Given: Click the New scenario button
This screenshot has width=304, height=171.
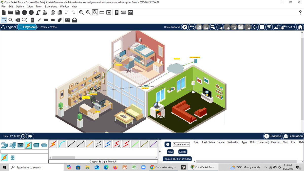Looking at the screenshot, I should tap(170, 152).
